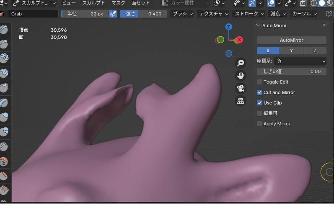Uncheck the Use Clip checkbox
Viewport: 334px width, 214px height.
[259, 103]
